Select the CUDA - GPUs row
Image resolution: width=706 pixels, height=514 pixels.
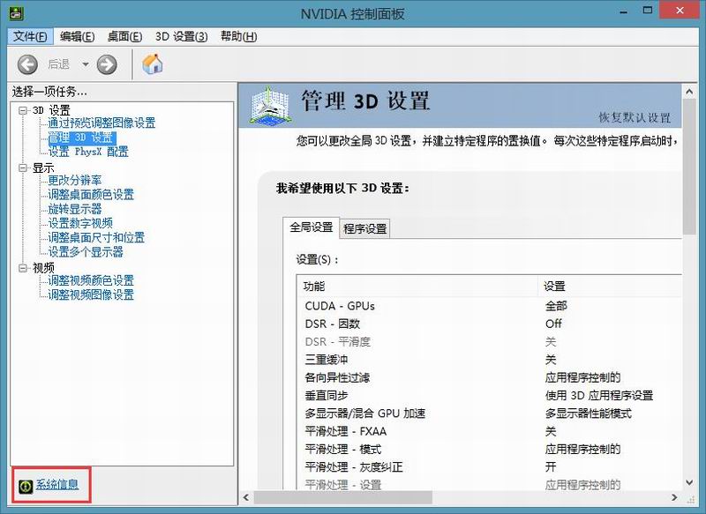[x=489, y=306]
